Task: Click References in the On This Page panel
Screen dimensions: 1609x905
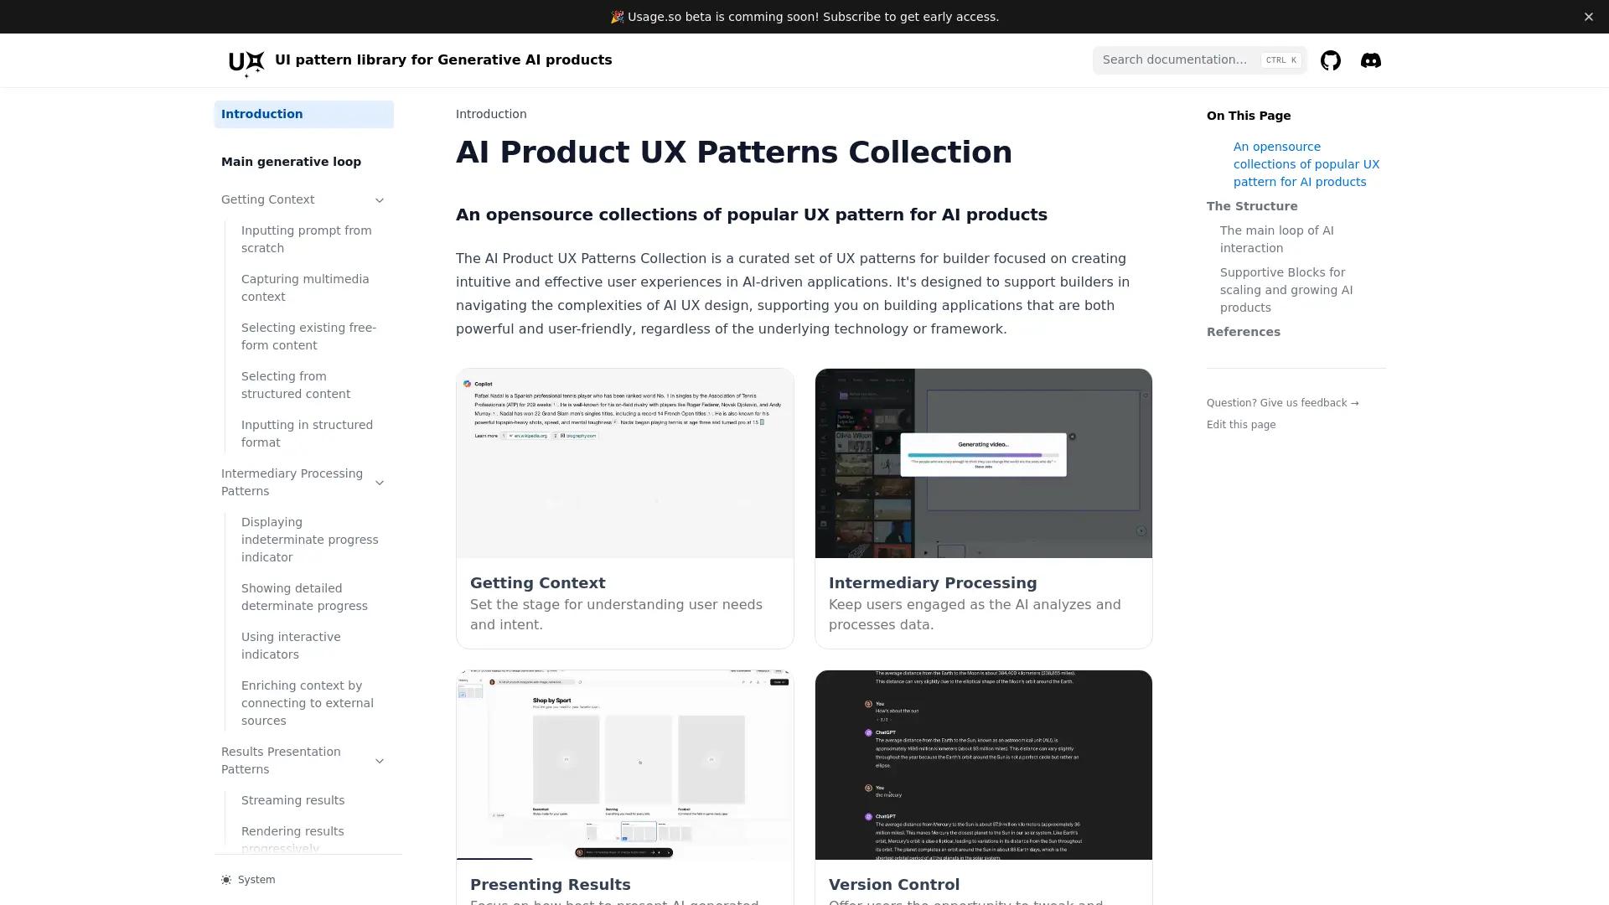Action: tap(1243, 331)
